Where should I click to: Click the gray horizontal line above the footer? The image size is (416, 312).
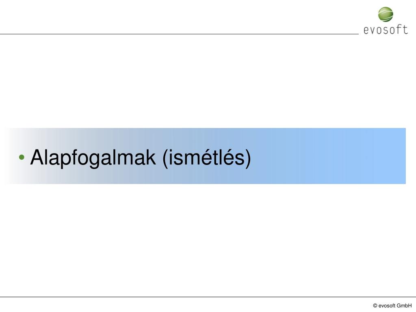pyautogui.click(x=208, y=297)
